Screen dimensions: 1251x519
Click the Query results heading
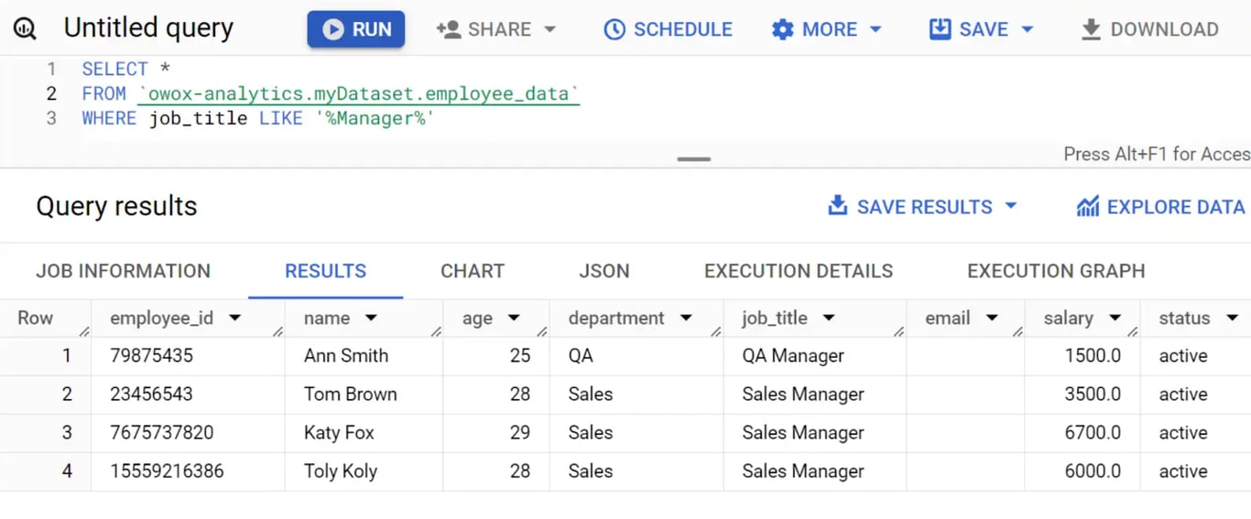click(116, 206)
